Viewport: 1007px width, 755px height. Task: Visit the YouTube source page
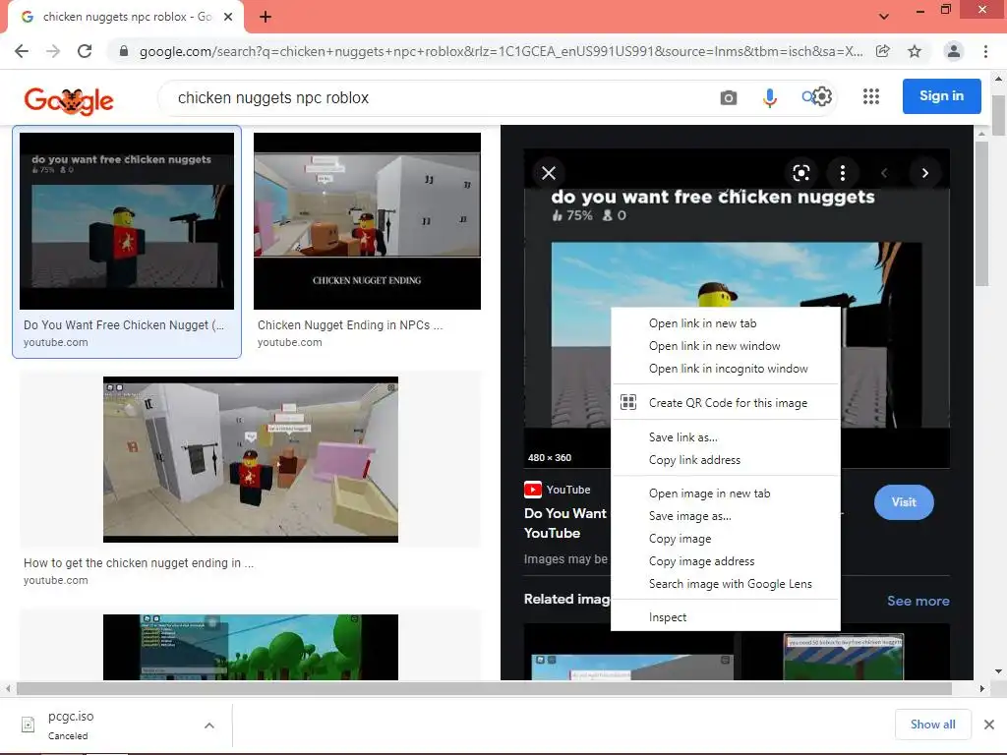click(904, 502)
